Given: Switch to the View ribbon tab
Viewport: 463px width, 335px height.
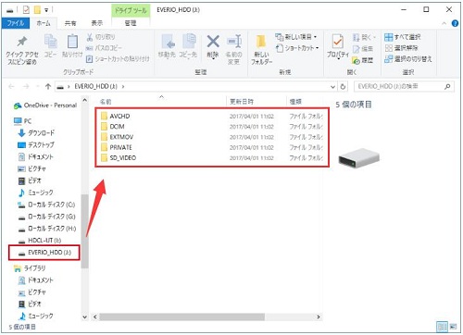Looking at the screenshot, I should (97, 23).
